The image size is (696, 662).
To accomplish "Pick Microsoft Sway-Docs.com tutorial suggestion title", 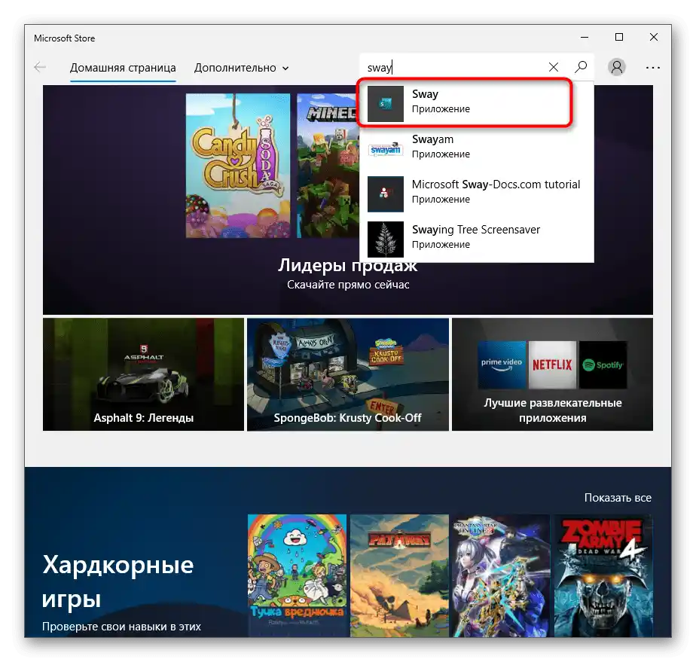I will (x=496, y=184).
